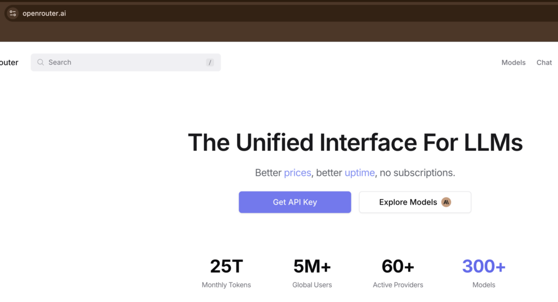The height and width of the screenshot is (302, 558).
Task: Follow the 'prices' link in the tagline
Action: click(297, 173)
